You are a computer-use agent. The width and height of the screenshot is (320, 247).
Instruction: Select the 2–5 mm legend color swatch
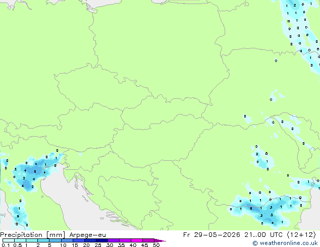(x=43, y=240)
